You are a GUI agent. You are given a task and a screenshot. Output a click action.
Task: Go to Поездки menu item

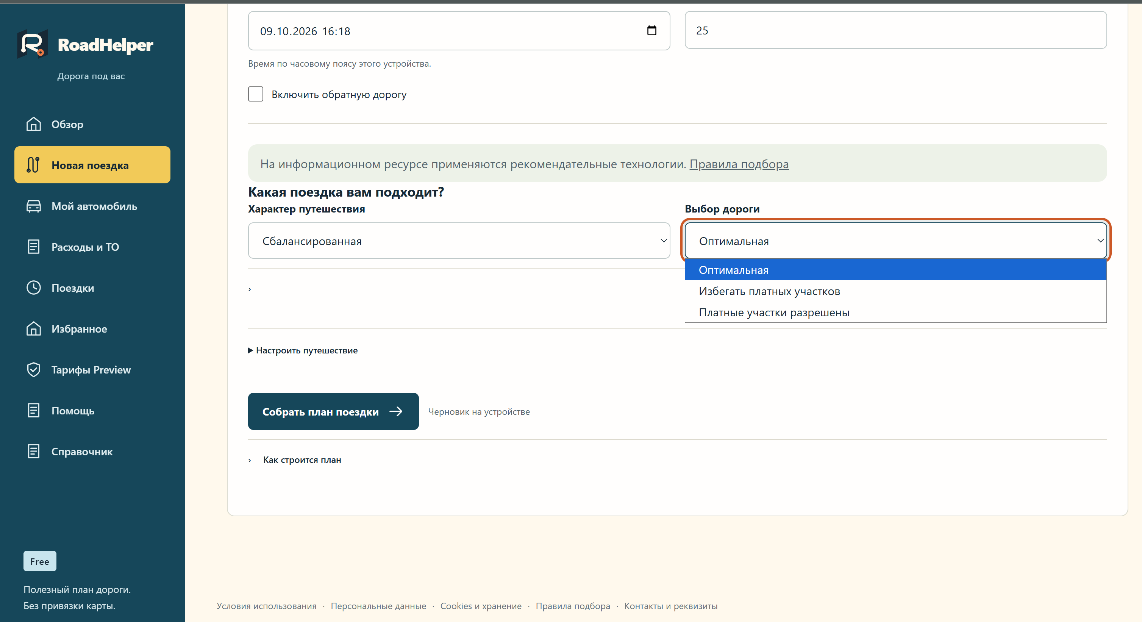pyautogui.click(x=92, y=288)
